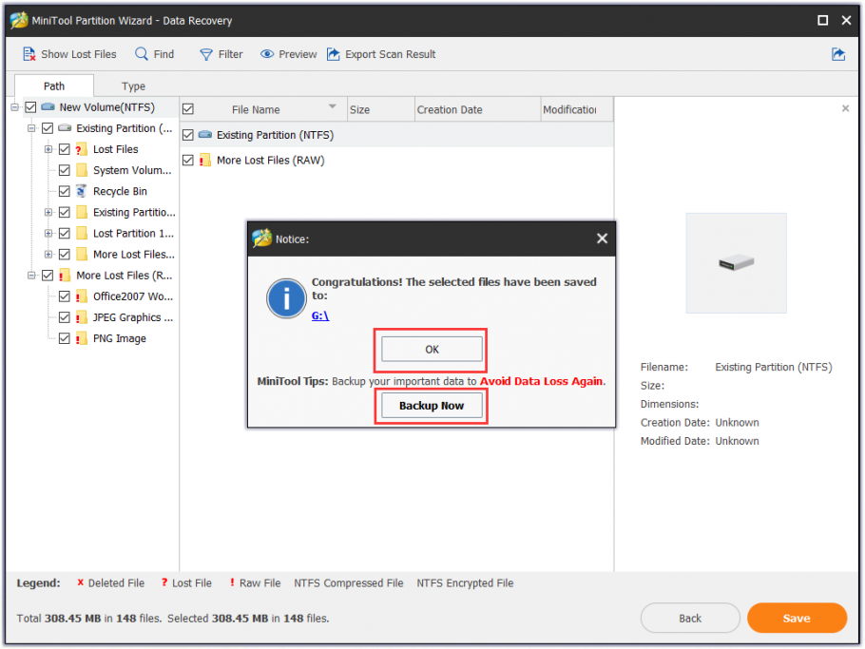Collapse the New Volume(NTFS) tree node

click(x=15, y=107)
